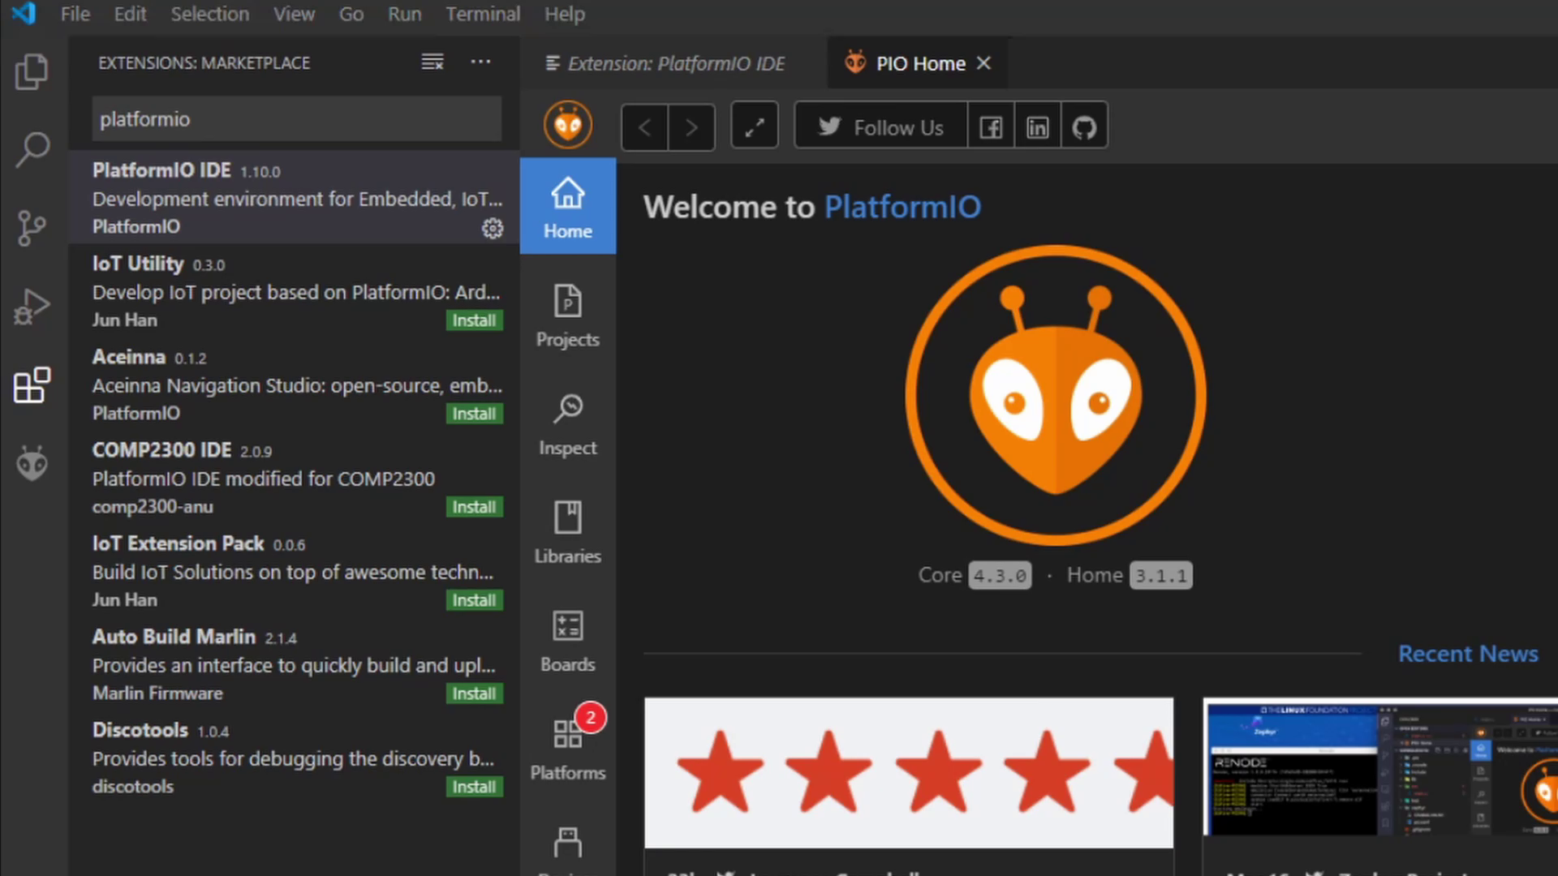Open the five red stars news thumbnail

pos(908,772)
